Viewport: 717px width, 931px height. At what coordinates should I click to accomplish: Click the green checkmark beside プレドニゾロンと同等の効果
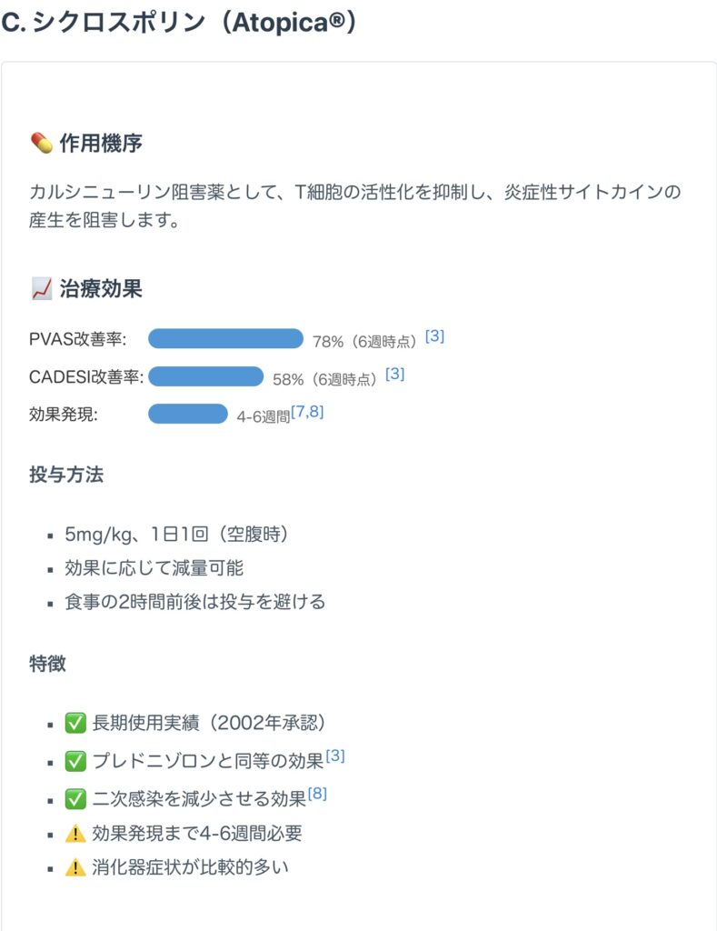75,761
